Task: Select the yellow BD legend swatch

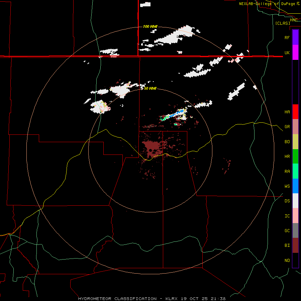Action: [x=295, y=141]
